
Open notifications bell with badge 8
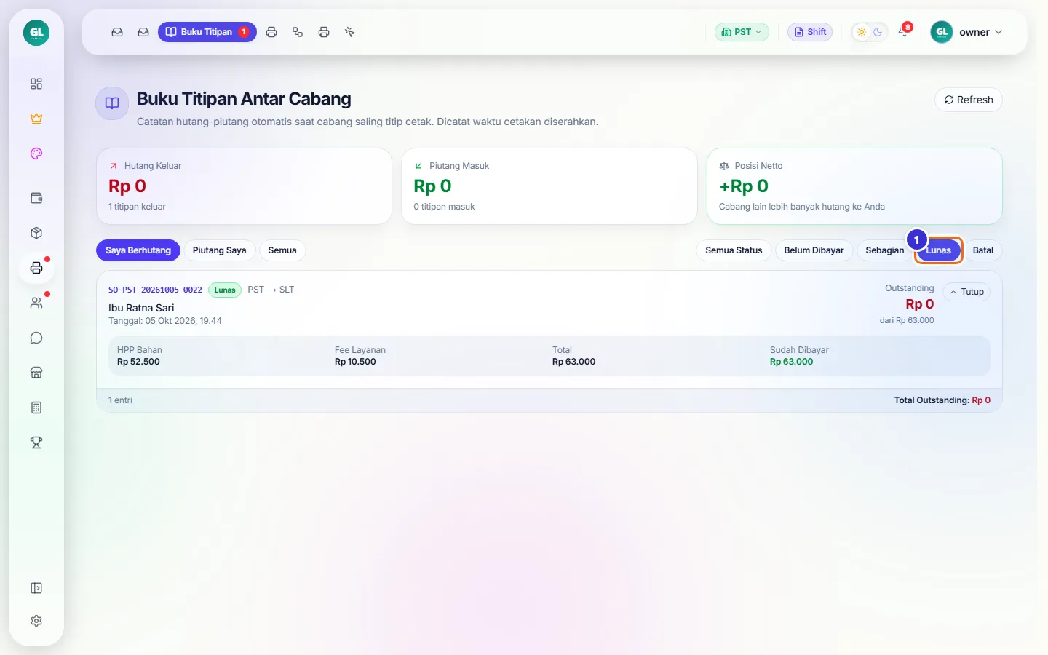tap(903, 32)
